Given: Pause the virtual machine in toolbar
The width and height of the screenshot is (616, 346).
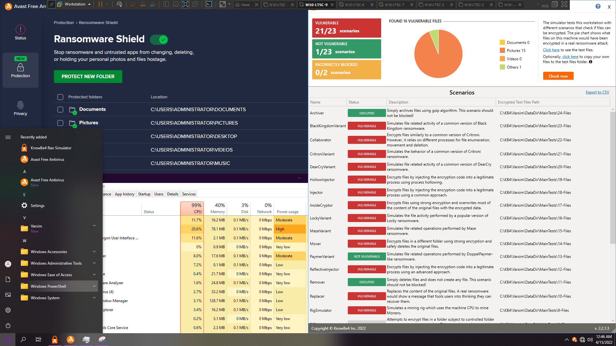Looking at the screenshot, I should [x=100, y=4].
